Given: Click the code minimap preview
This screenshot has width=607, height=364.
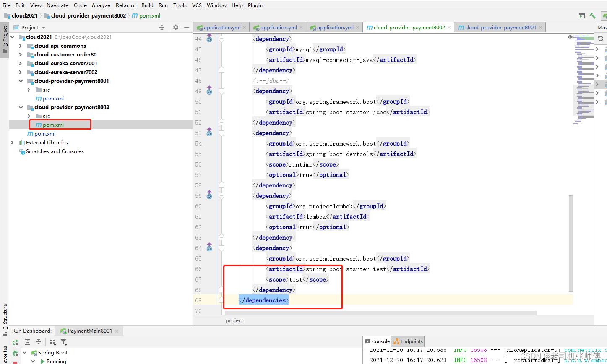Looking at the screenshot, I should click(x=584, y=79).
